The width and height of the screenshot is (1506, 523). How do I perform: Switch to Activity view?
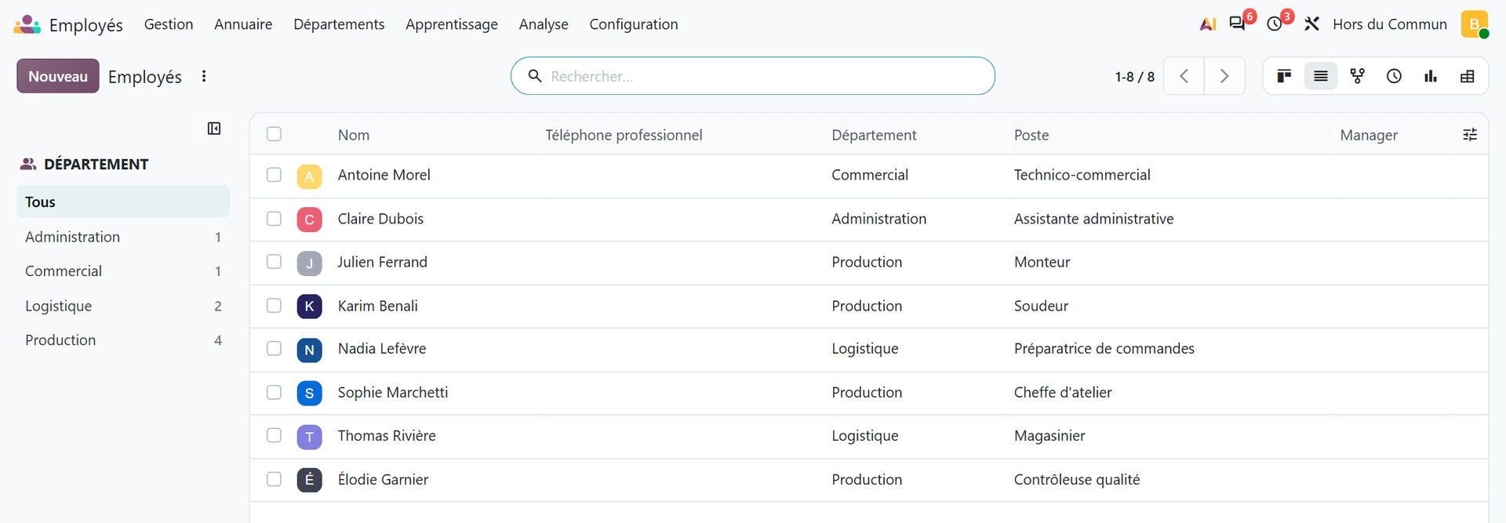[1394, 76]
